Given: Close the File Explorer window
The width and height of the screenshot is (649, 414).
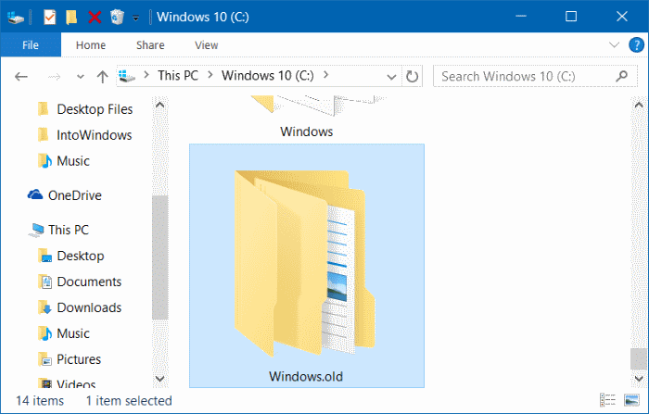Looking at the screenshot, I should pos(622,17).
